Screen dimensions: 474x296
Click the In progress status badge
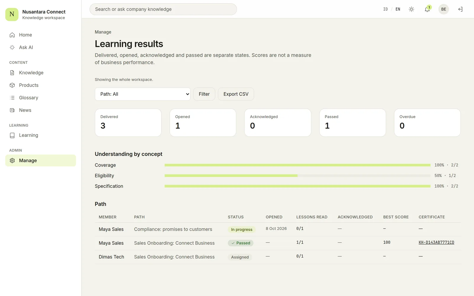click(242, 229)
